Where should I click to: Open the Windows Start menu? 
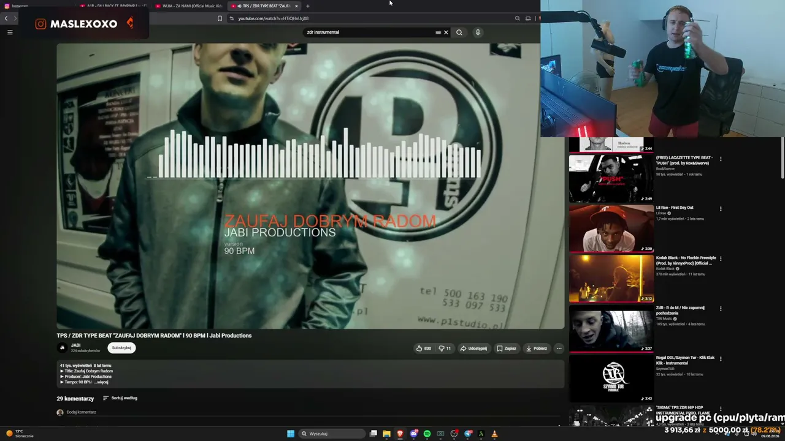pos(291,434)
